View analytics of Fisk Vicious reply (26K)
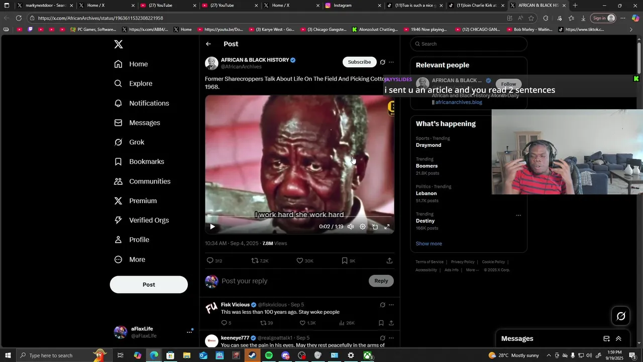 click(x=347, y=323)
